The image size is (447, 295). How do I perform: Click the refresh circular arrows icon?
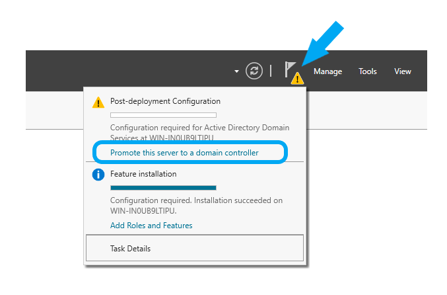pyautogui.click(x=254, y=71)
